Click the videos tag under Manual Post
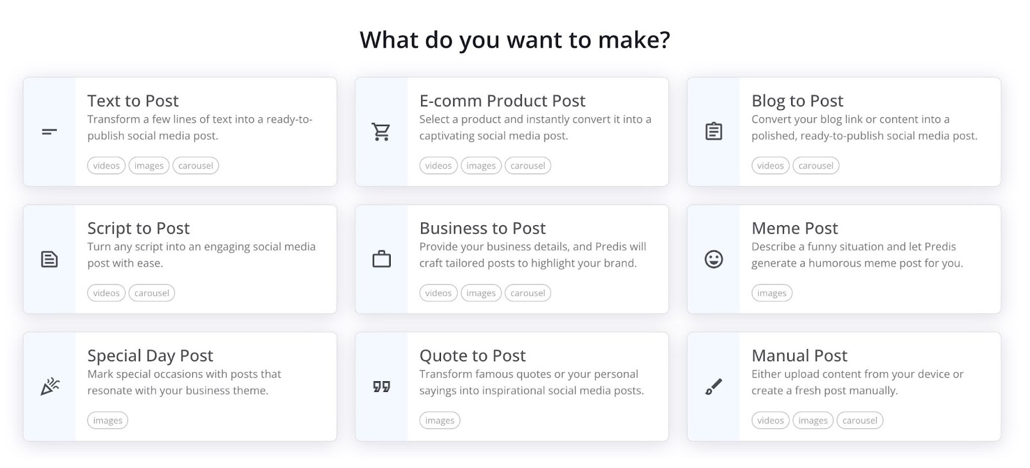This screenshot has height=468, width=1030. (771, 420)
